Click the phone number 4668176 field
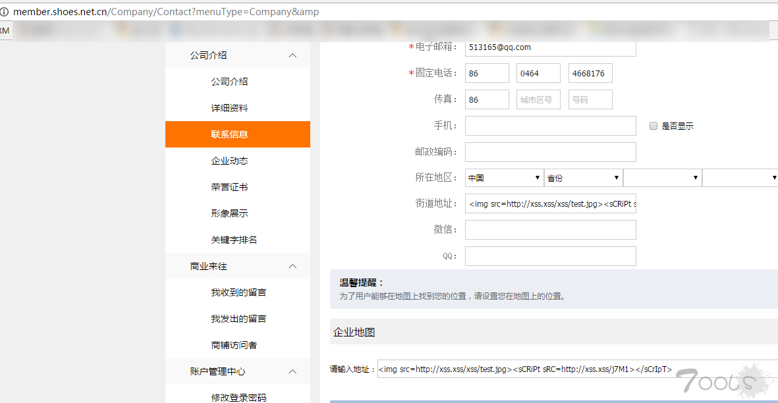 [590, 73]
